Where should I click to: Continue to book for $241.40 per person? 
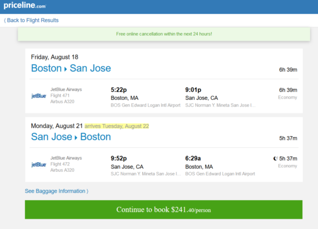[164, 209]
